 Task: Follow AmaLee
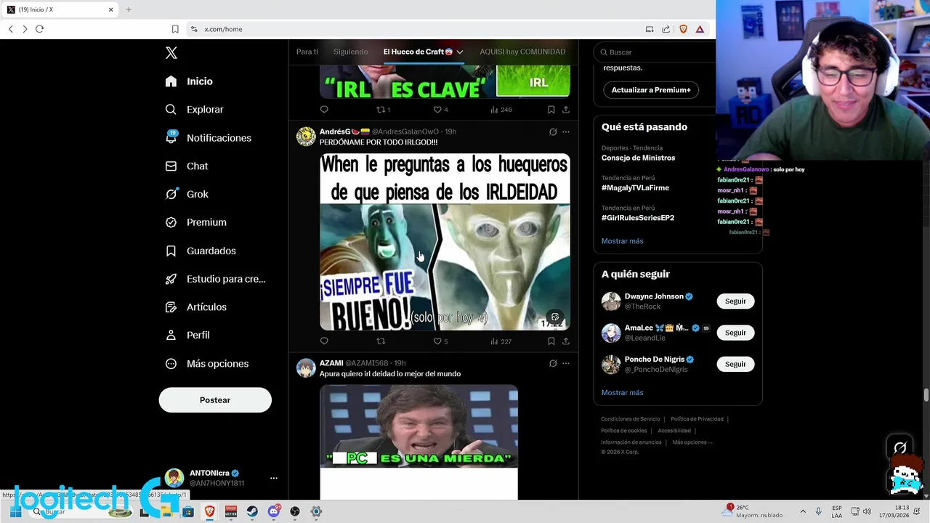(x=735, y=333)
